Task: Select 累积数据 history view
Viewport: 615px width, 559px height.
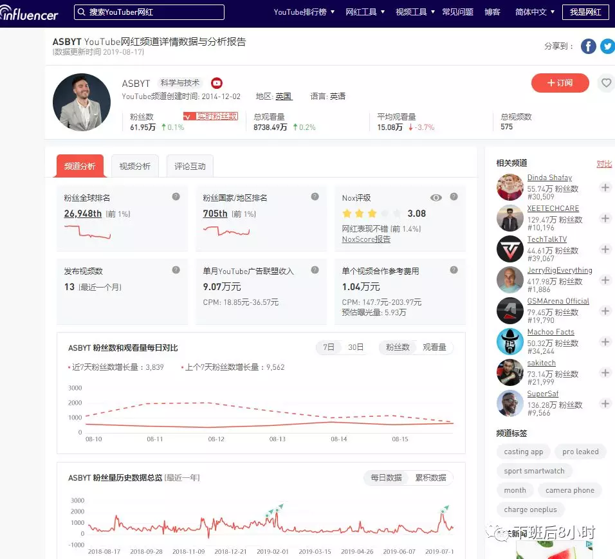Action: coord(430,477)
